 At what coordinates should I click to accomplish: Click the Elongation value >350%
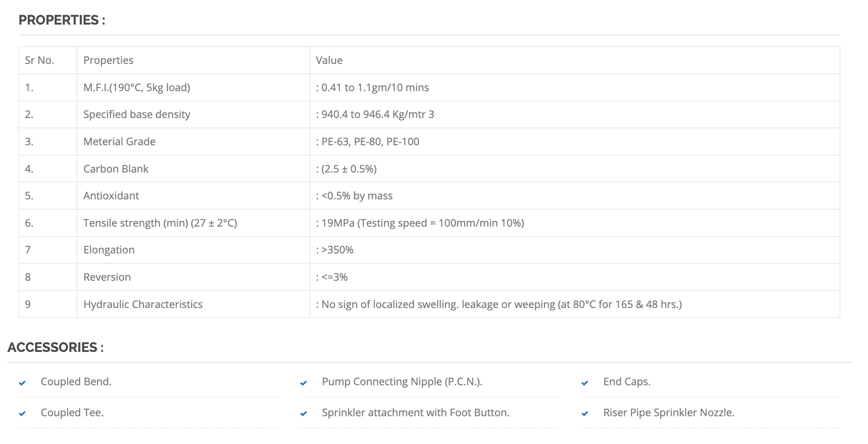(x=337, y=250)
